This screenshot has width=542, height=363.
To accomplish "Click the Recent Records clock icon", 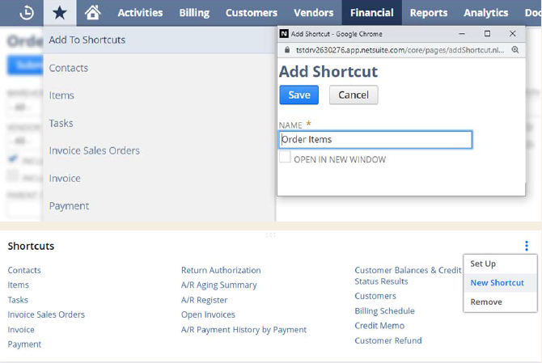I will click(26, 12).
